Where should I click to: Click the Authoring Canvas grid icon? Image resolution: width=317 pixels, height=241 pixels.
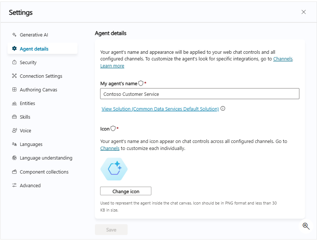tap(14, 90)
